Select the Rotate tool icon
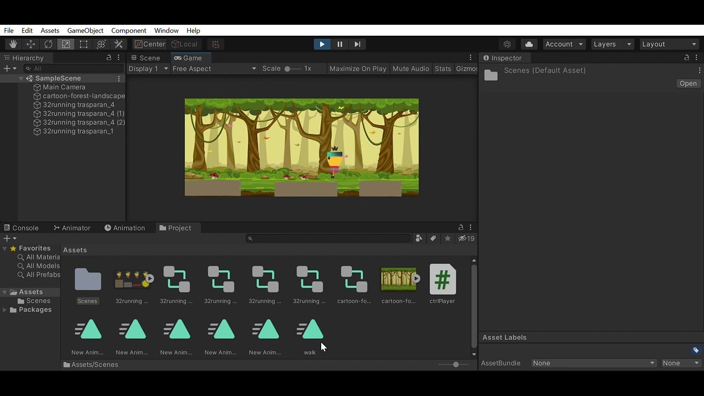Screen dimensions: 704x396 click(48, 44)
